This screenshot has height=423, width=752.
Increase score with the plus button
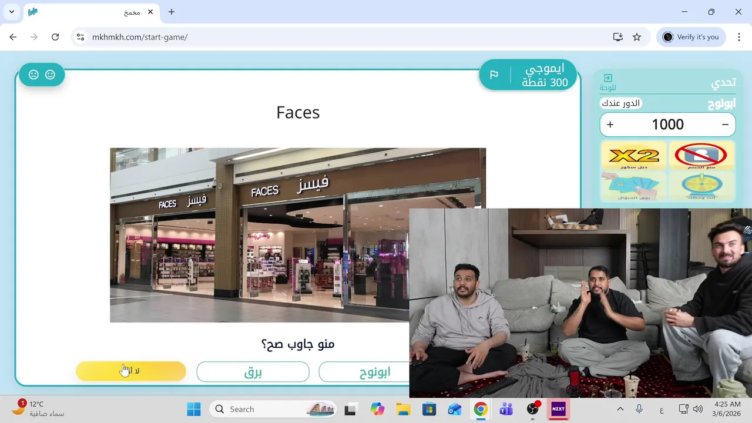tap(610, 125)
